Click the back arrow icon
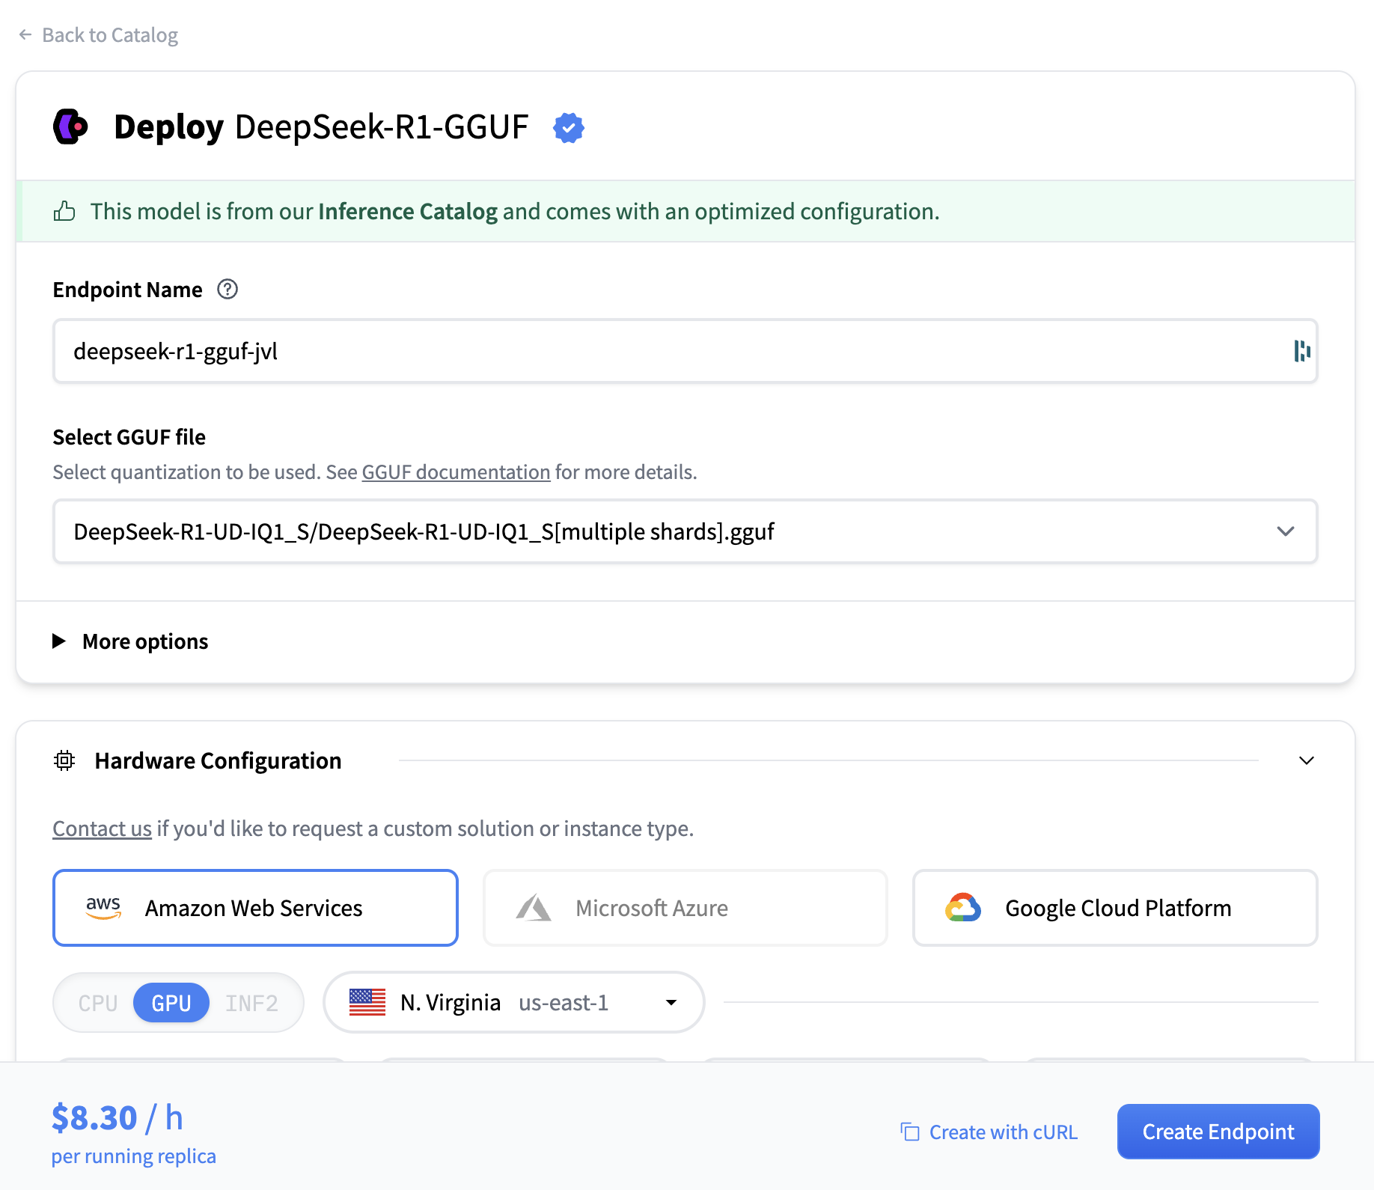The width and height of the screenshot is (1374, 1190). tap(25, 35)
